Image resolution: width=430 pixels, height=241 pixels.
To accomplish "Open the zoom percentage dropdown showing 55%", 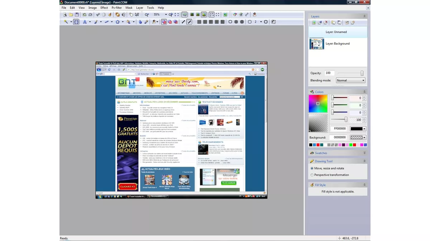I will (166, 15).
